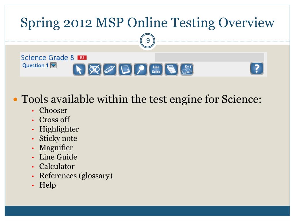This screenshot has width=295, height=221.
Task: Click the Spring 2012 MSP slide title
Action: pyautogui.click(x=147, y=23)
